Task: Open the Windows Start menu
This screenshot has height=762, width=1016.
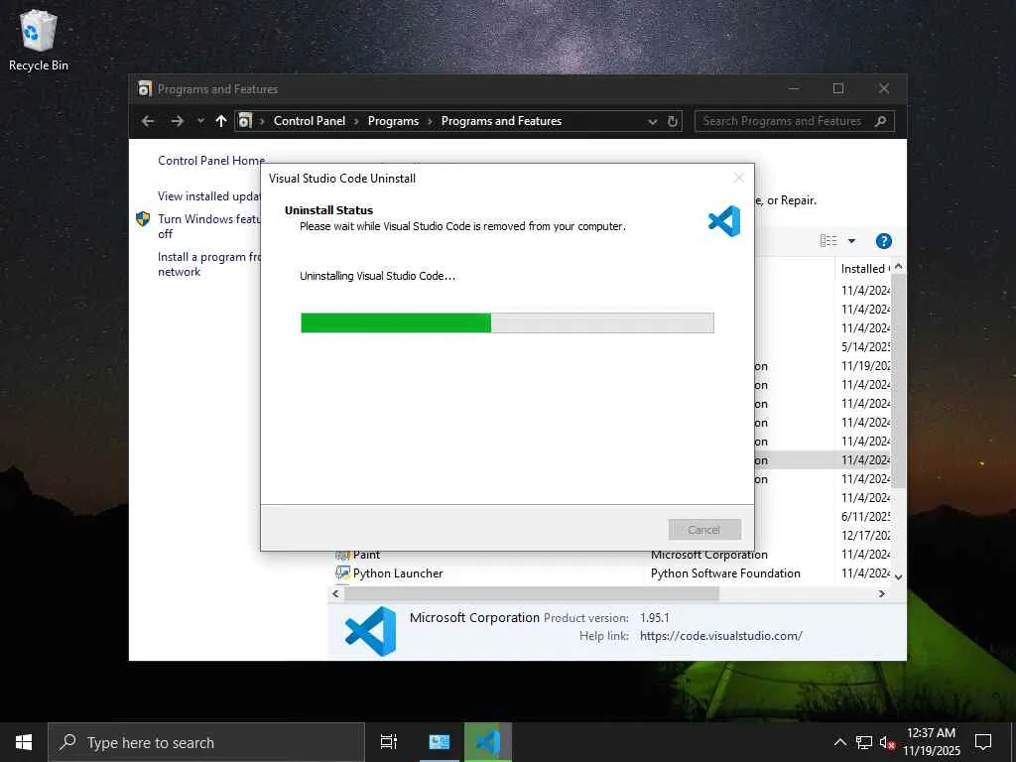Action: pyautogui.click(x=24, y=742)
